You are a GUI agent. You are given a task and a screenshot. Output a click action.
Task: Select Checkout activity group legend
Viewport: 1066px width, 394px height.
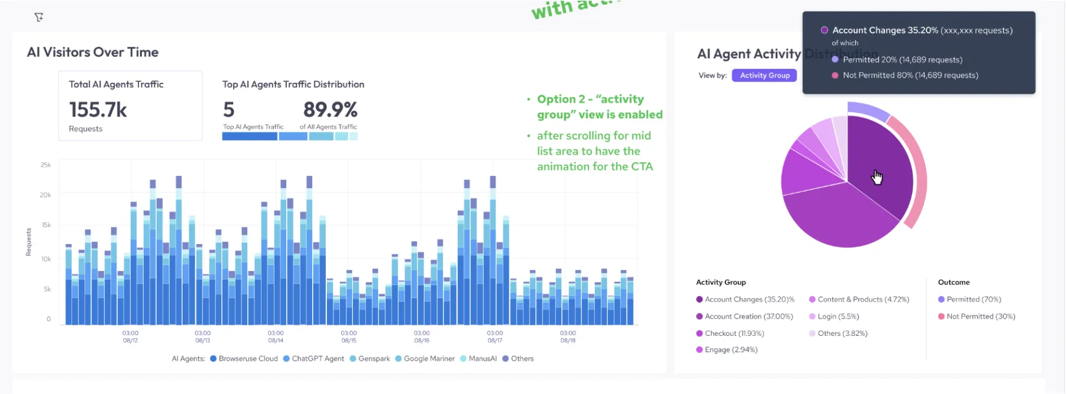point(730,333)
